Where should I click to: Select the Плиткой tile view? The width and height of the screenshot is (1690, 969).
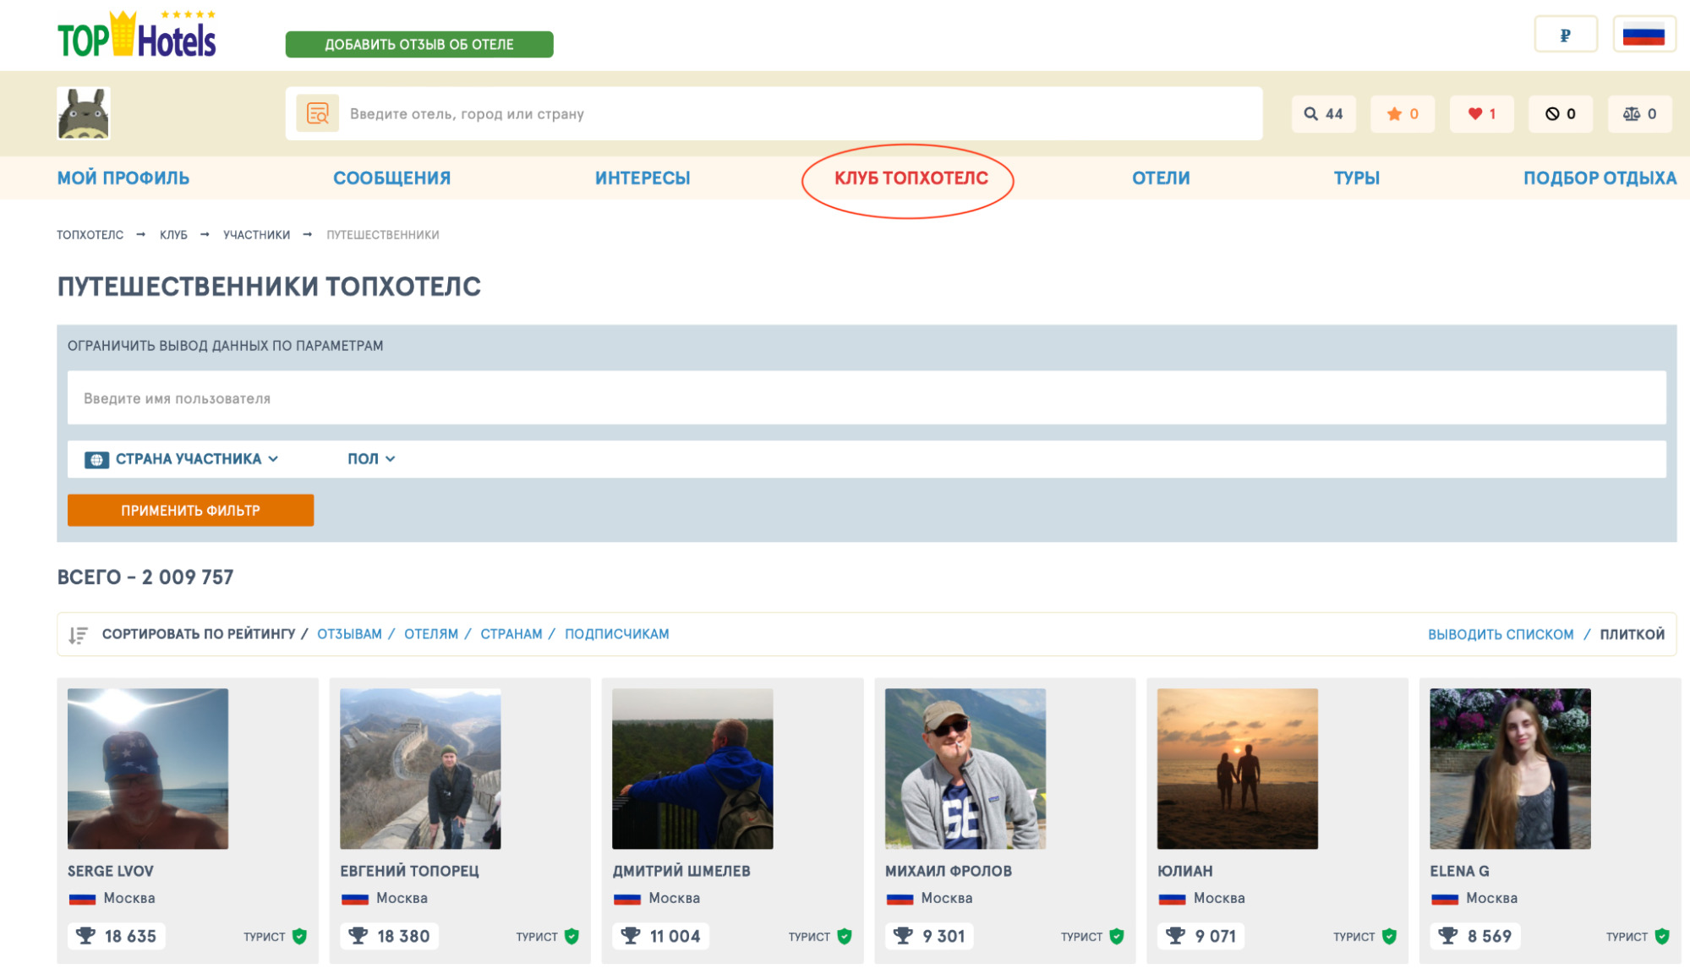click(1632, 635)
